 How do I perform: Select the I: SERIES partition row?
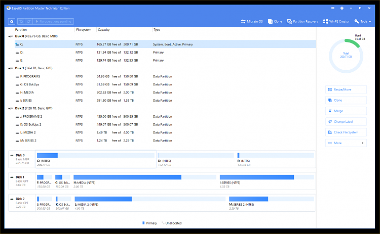165,100
